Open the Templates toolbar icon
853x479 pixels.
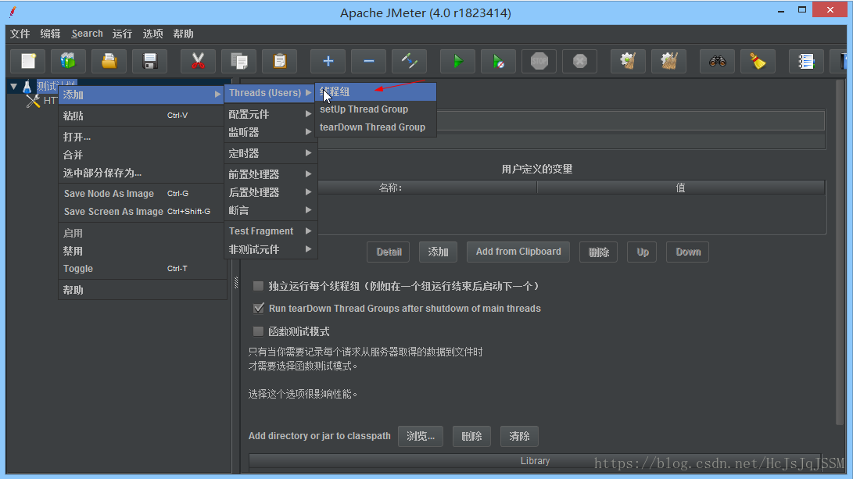[x=69, y=61]
